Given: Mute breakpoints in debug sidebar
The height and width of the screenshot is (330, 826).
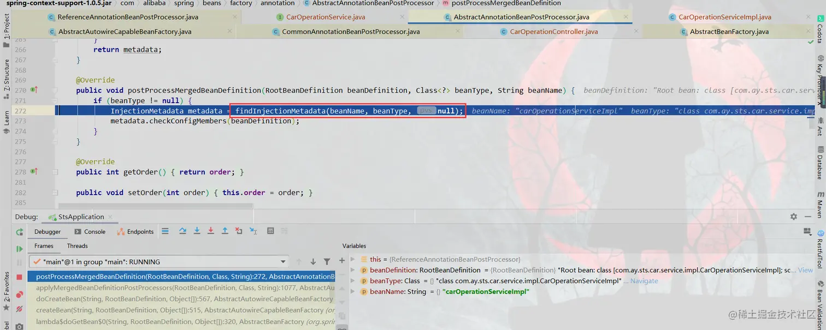Looking at the screenshot, I should (20, 309).
